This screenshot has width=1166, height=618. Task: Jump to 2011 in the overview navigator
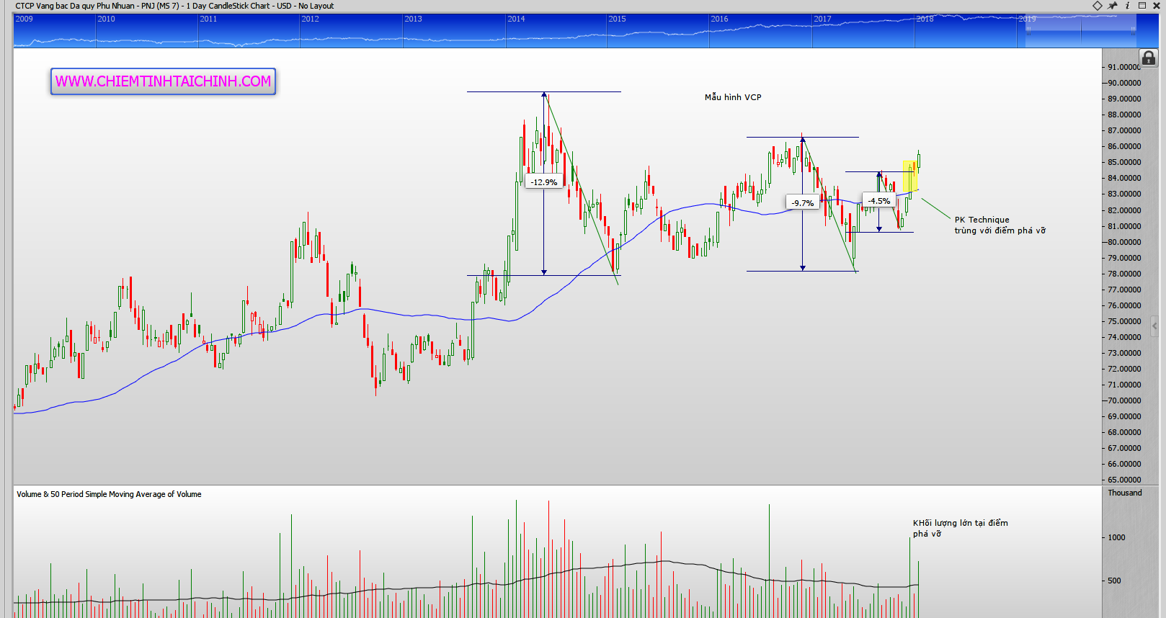[249, 31]
